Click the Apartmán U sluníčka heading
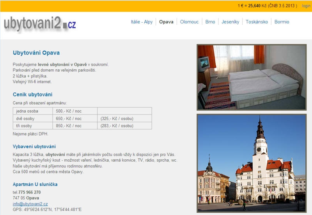The width and height of the screenshot is (312, 215). (x=35, y=184)
